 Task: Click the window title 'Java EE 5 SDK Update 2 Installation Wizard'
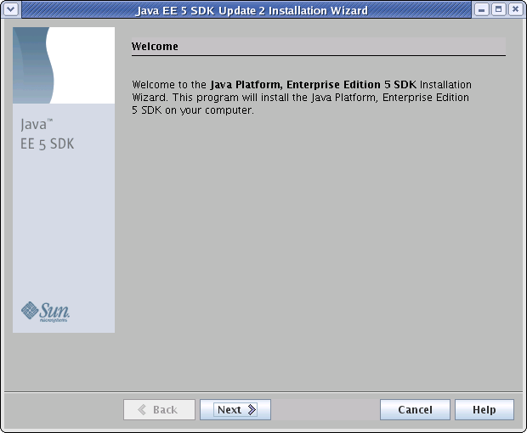coord(252,10)
